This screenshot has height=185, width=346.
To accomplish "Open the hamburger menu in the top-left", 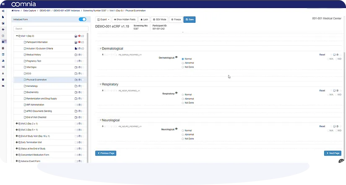I will click(3, 4).
